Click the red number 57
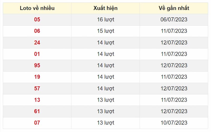 click(37, 89)
